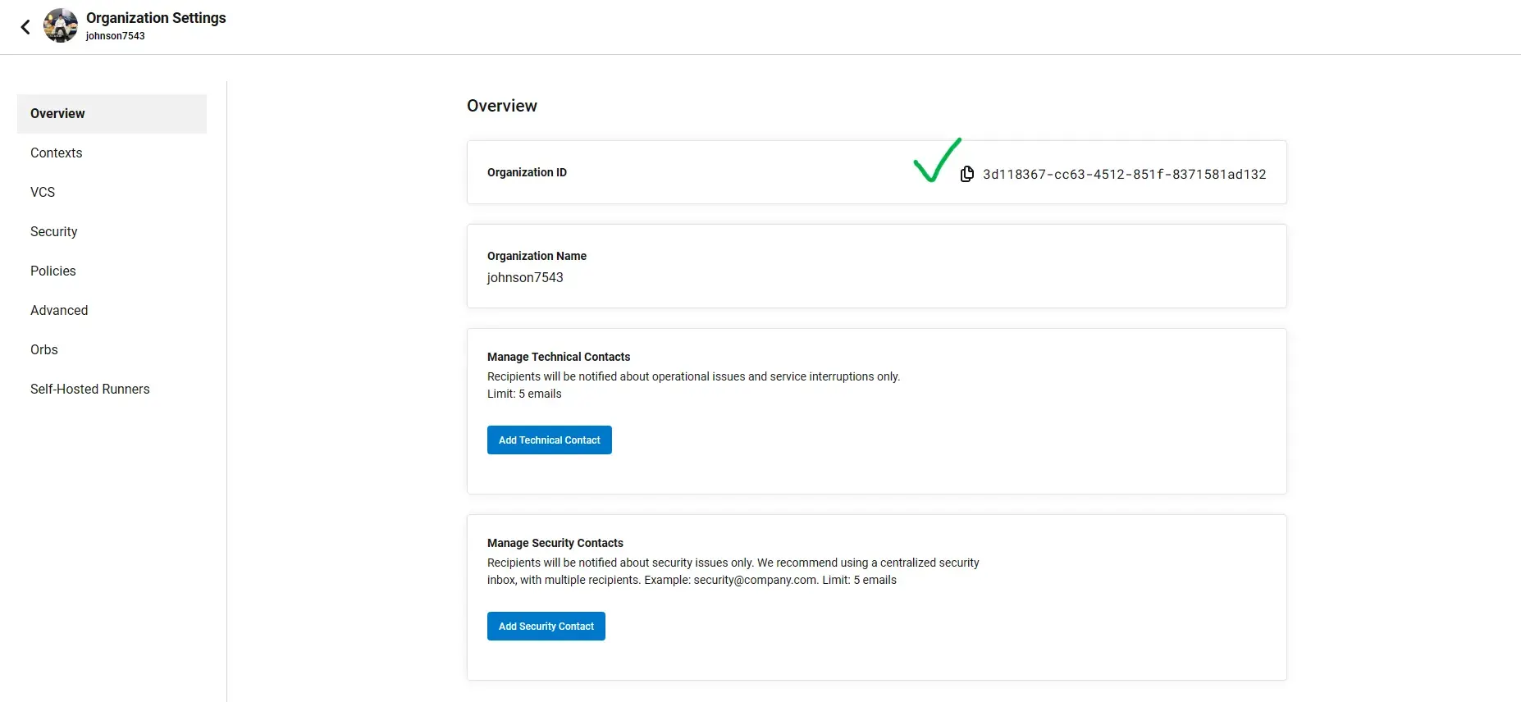Select Overview in the sidebar
The width and height of the screenshot is (1521, 702).
(112, 114)
